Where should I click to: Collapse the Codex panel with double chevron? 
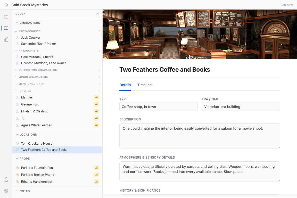(97, 14)
